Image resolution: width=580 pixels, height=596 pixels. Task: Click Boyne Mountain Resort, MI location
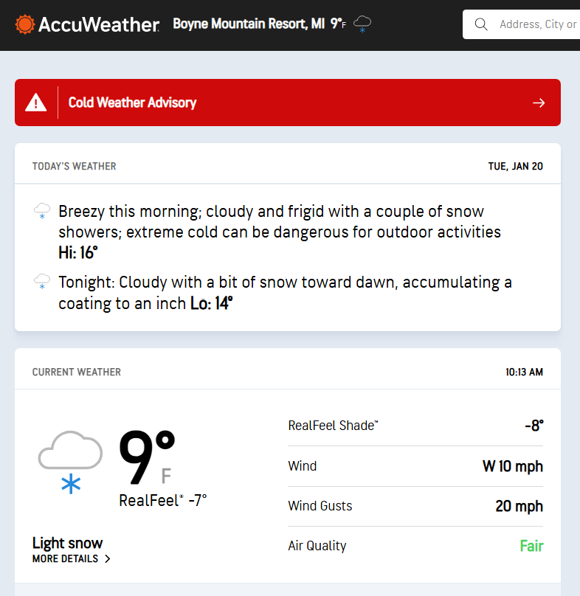249,24
